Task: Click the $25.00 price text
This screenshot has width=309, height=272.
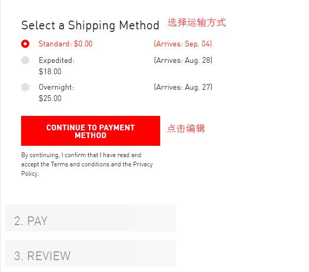Action: click(50, 98)
